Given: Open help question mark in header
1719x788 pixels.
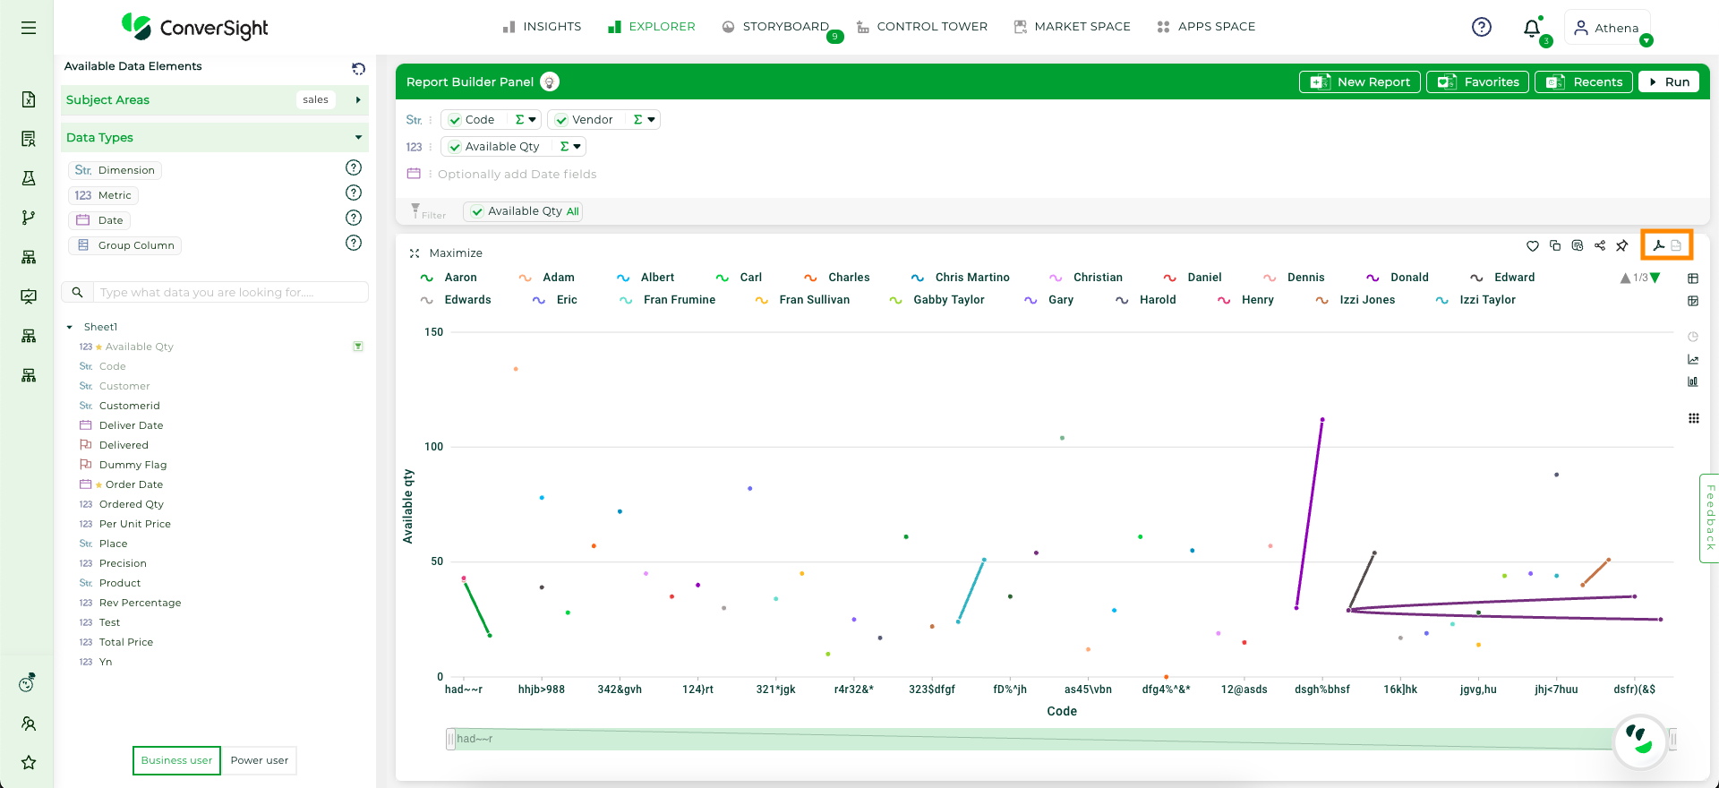Looking at the screenshot, I should click(1482, 27).
